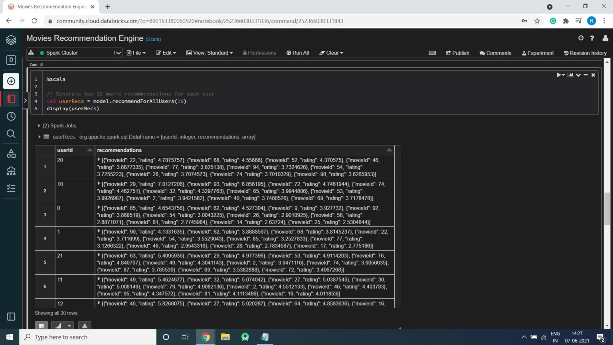Open the plot options bar chart icon
The image size is (613, 345).
tap(570, 75)
